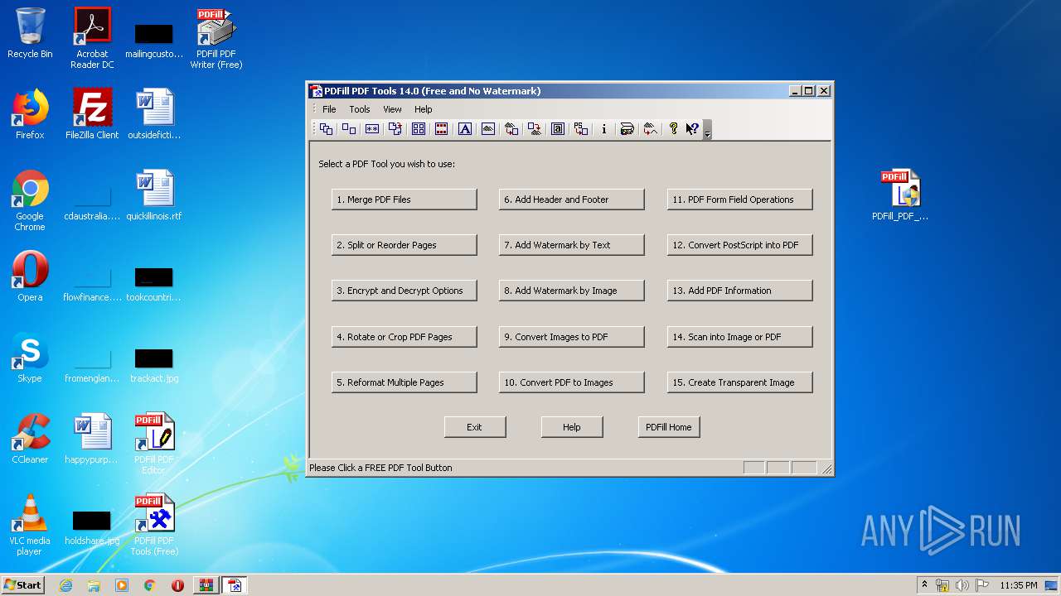Click the Help button below tool list
Image resolution: width=1061 pixels, height=596 pixels.
[572, 427]
